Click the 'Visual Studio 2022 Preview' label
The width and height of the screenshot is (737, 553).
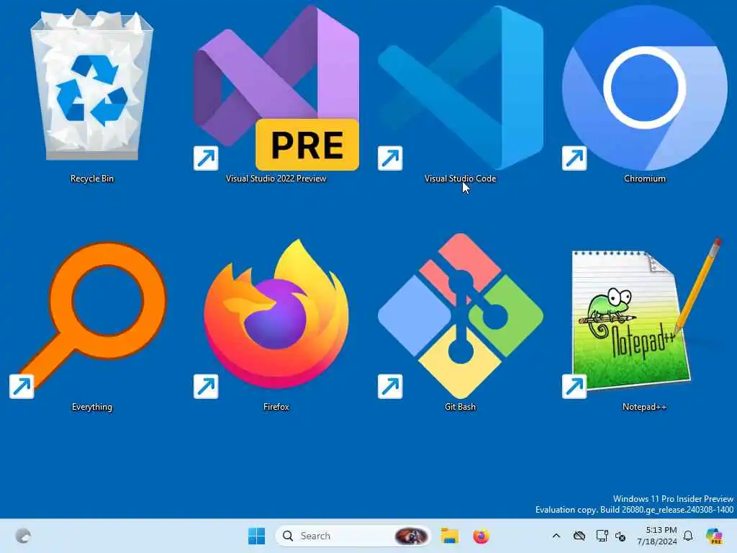pyautogui.click(x=276, y=179)
